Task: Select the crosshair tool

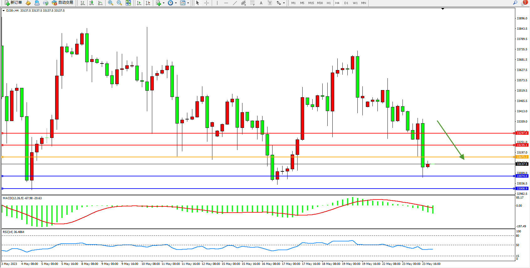Action: click(x=207, y=3)
